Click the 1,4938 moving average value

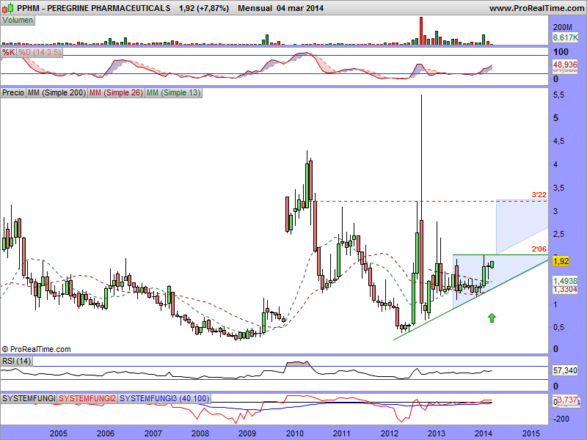(x=565, y=281)
